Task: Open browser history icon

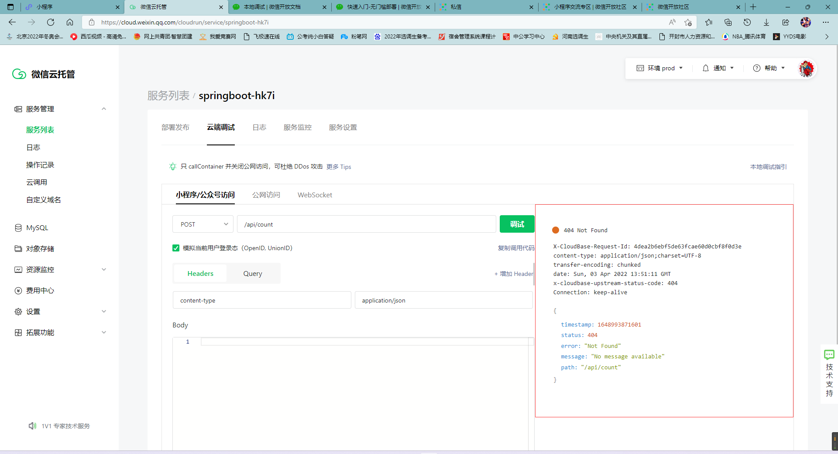Action: coord(747,22)
